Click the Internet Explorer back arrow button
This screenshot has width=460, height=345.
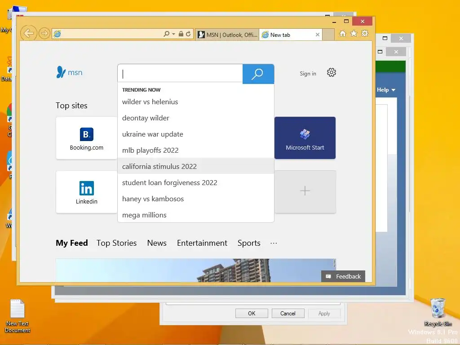29,33
